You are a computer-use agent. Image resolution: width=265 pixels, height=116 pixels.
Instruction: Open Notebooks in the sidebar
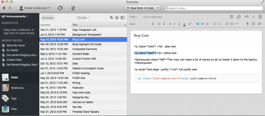pyautogui.click(x=17, y=88)
